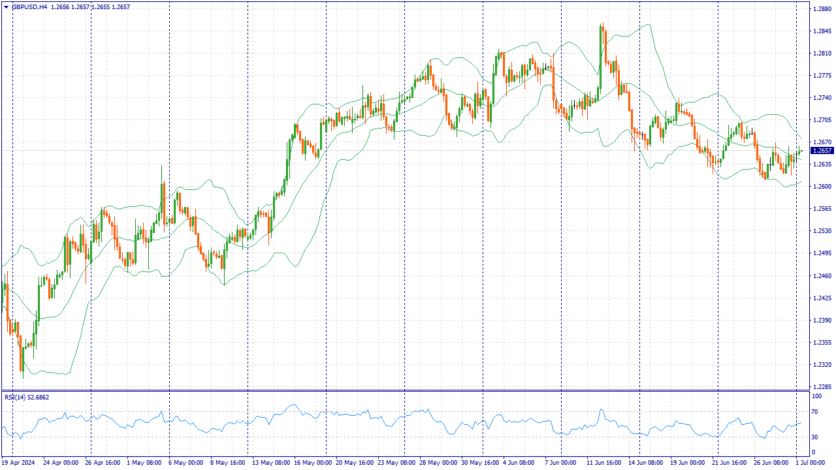This screenshot has height=470, width=836.
Task: Select the 1.2530 price scale value
Action: click(x=822, y=231)
